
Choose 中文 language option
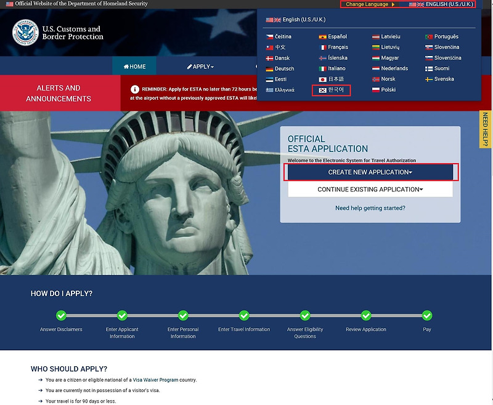click(275, 47)
